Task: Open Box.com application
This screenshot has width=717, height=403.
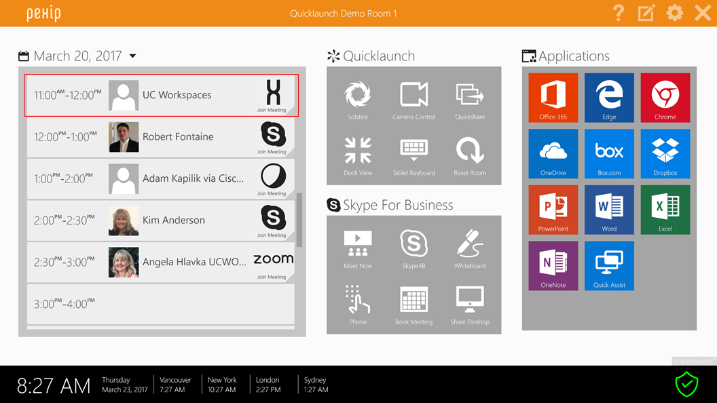Action: [609, 153]
